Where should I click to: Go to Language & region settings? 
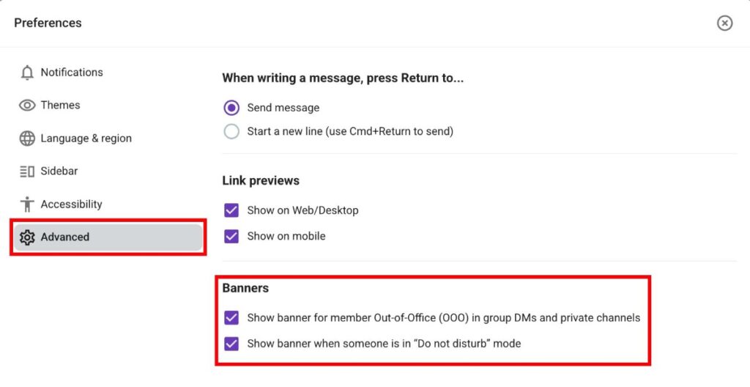pyautogui.click(x=86, y=139)
